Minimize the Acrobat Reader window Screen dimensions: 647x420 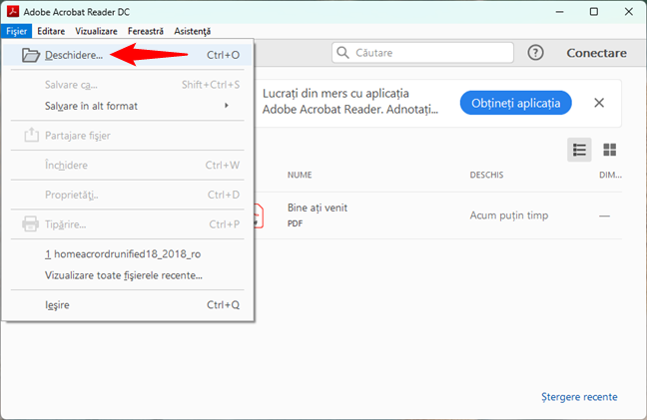[x=559, y=12]
